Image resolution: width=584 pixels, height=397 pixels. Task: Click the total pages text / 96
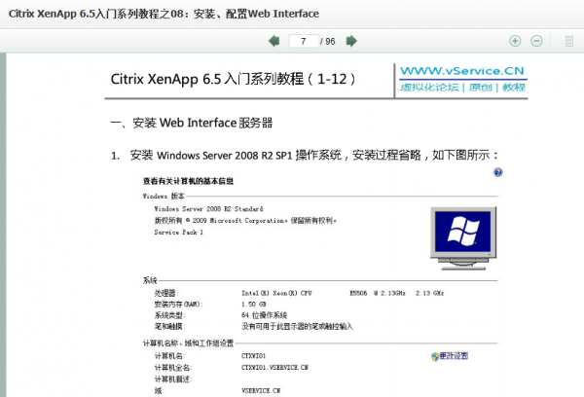(x=328, y=41)
